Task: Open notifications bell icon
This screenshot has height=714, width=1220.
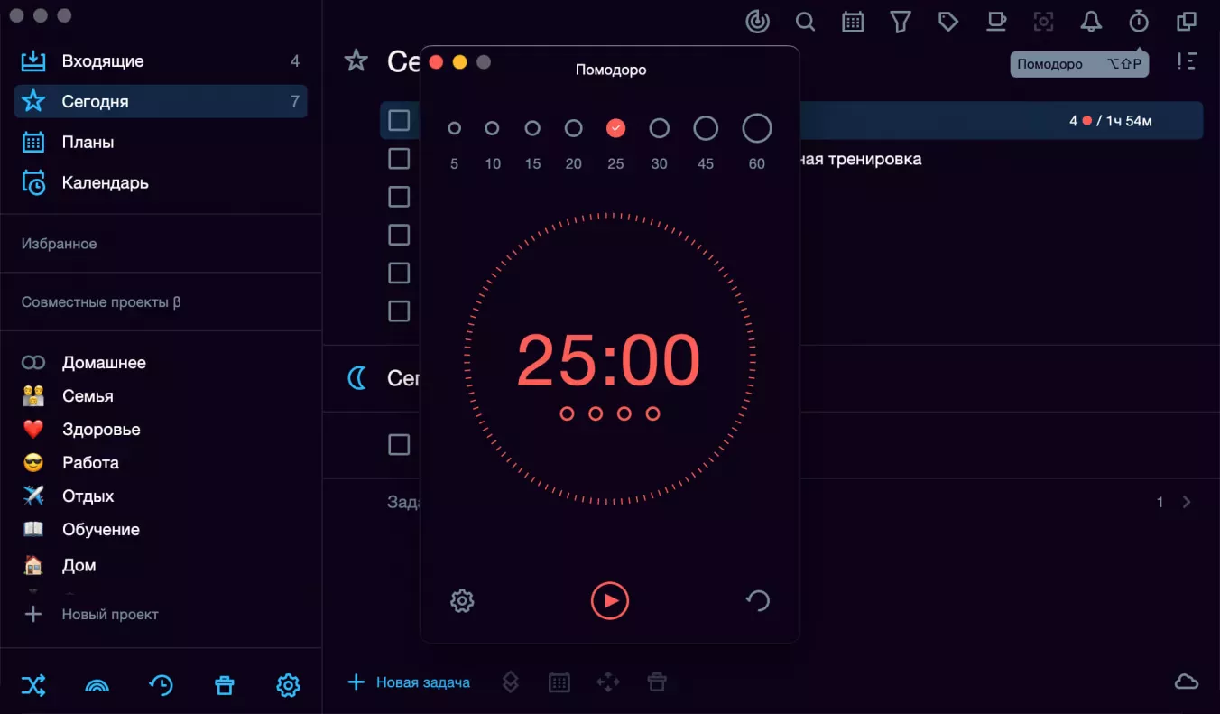Action: point(1091,22)
